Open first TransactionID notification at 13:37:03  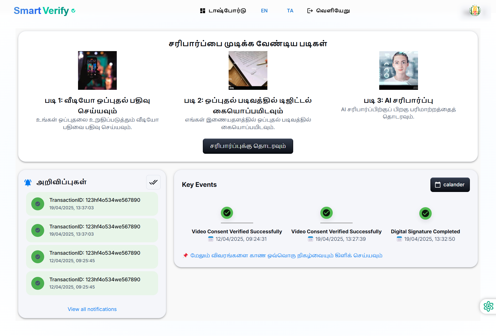click(92, 204)
